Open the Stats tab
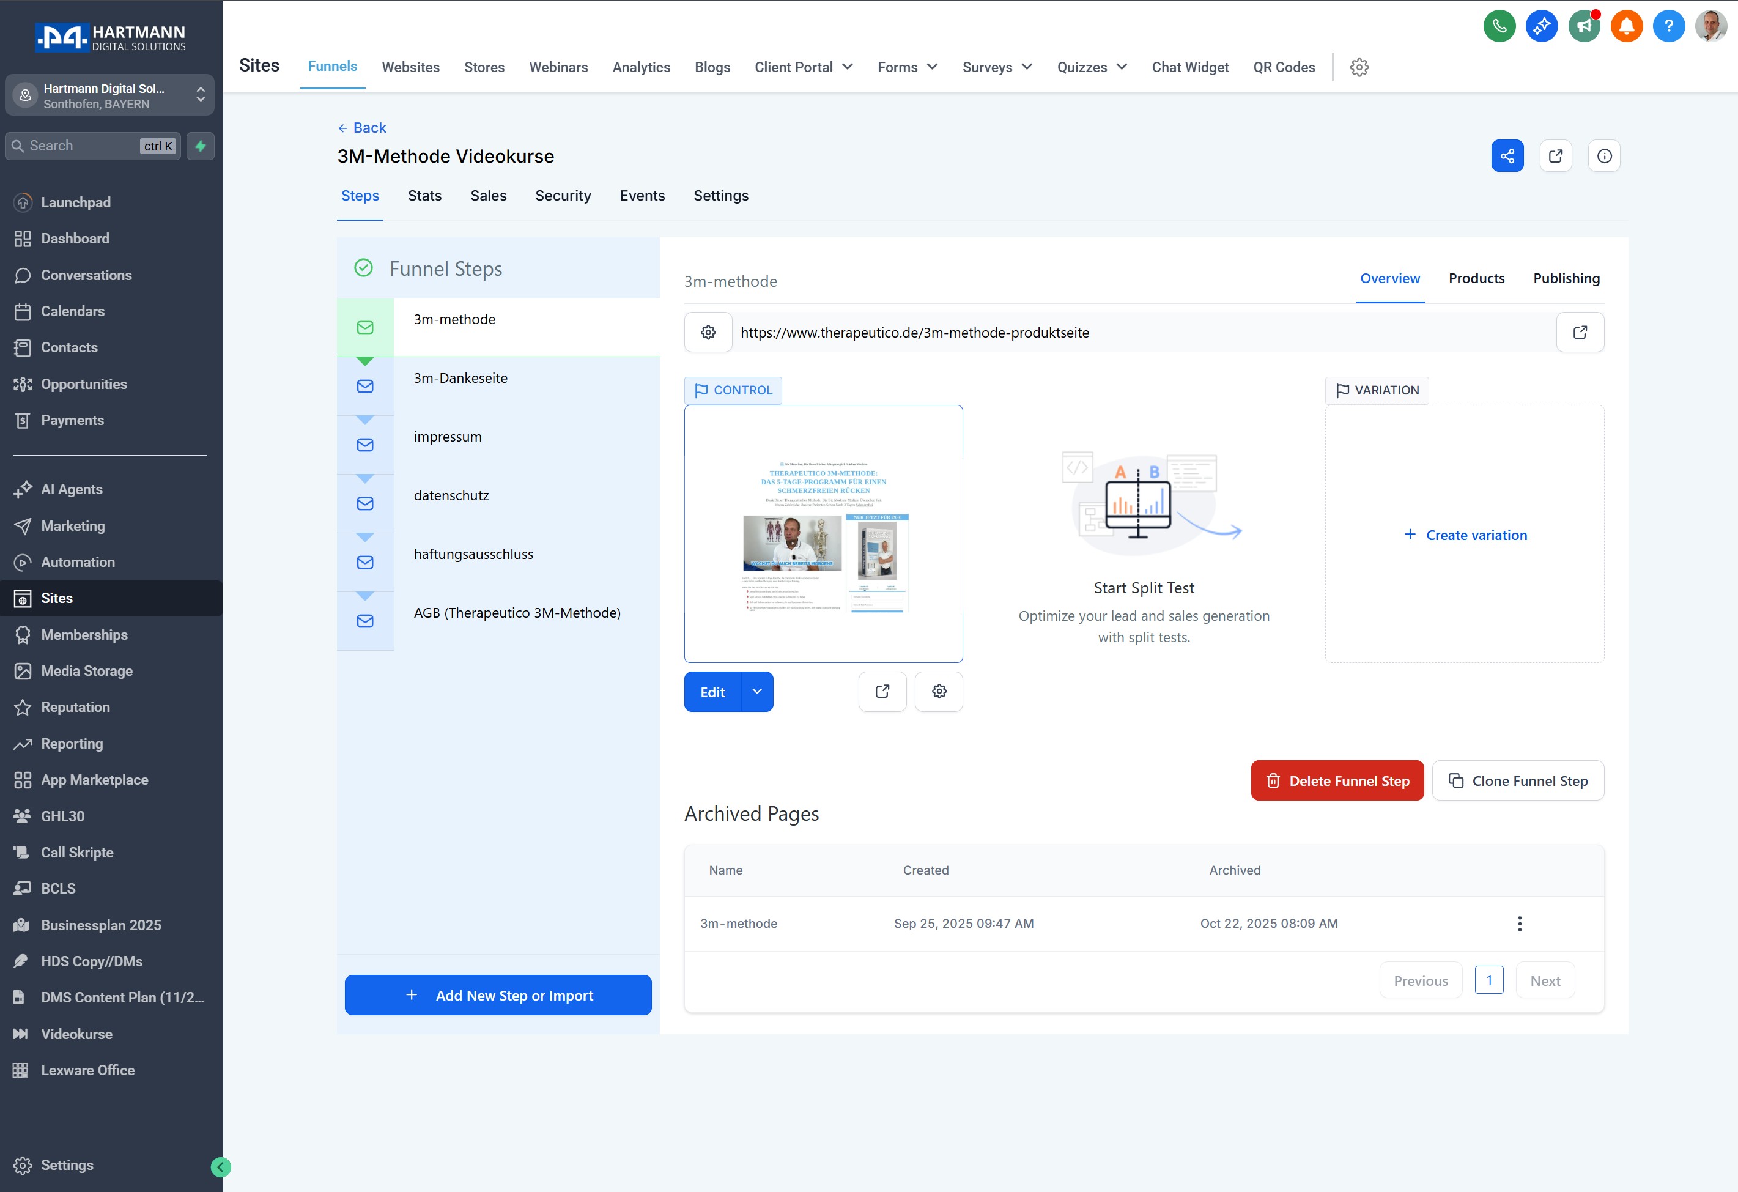This screenshot has width=1738, height=1192. (424, 195)
